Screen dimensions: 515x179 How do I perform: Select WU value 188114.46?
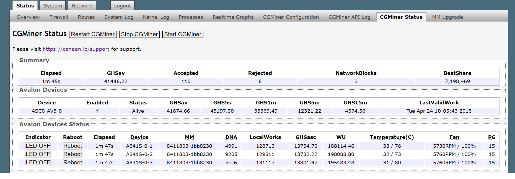click(341, 146)
